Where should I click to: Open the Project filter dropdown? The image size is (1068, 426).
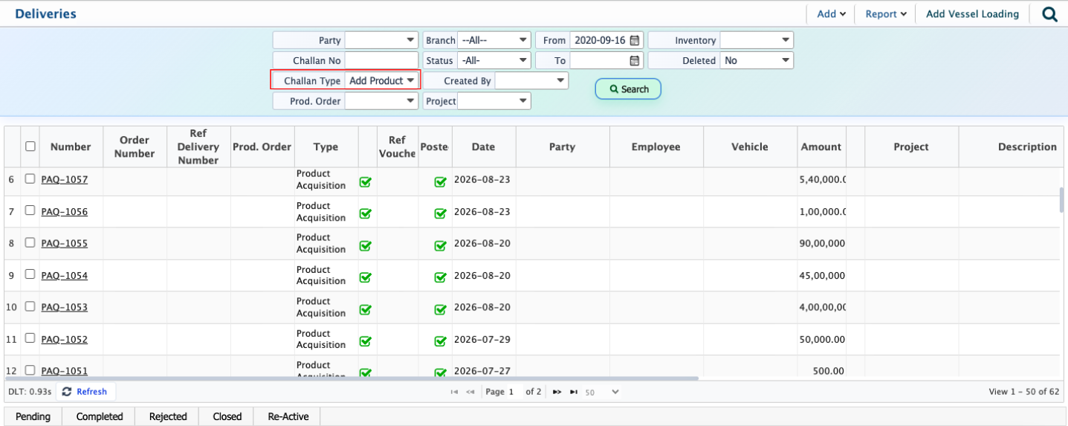[x=494, y=100]
